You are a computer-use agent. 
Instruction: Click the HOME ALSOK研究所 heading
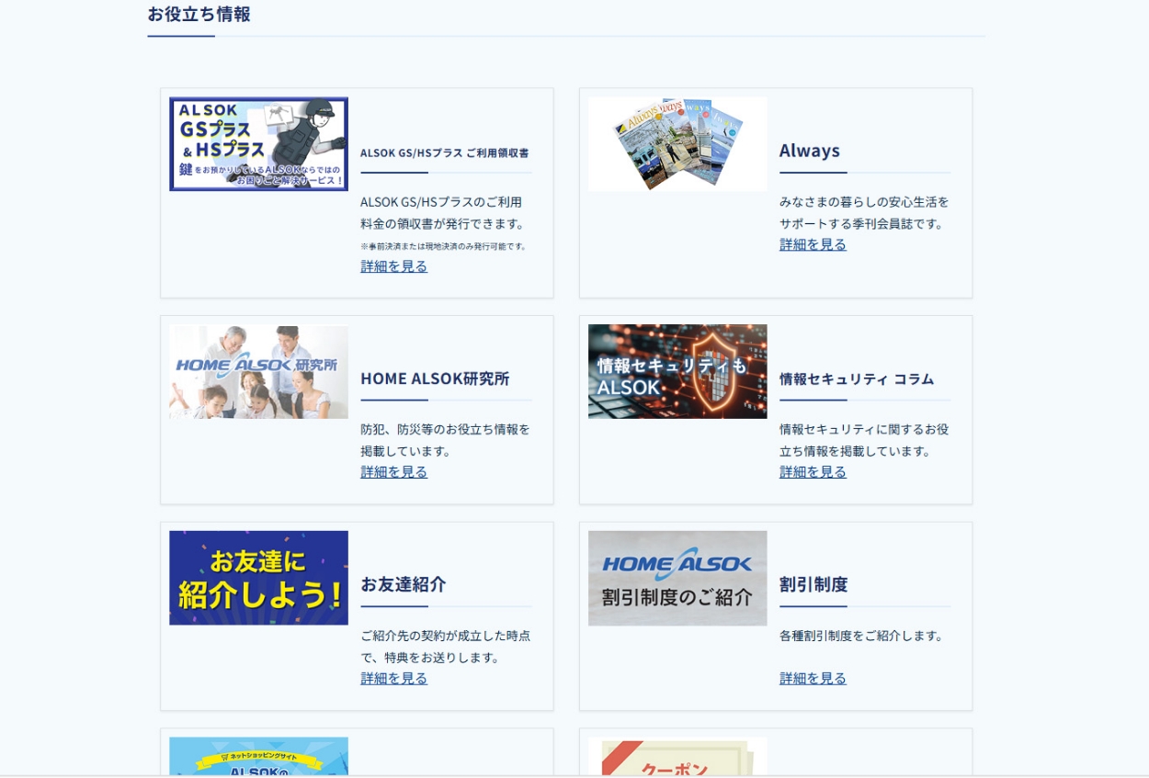435,378
